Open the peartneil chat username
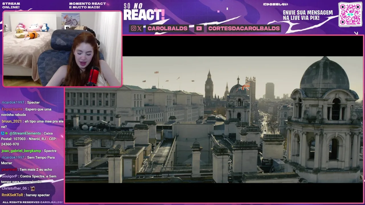 click(x=9, y=169)
